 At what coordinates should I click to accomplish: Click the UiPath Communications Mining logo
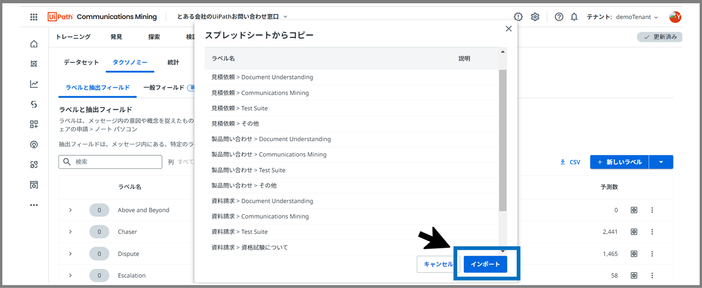[x=102, y=17]
